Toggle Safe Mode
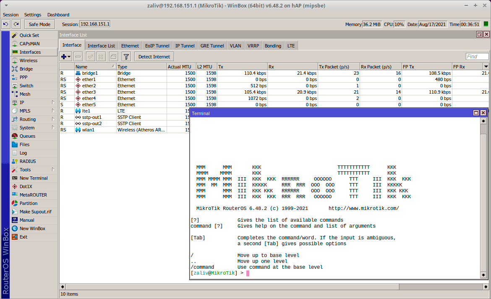The image size is (491, 299). pyautogui.click(x=39, y=24)
